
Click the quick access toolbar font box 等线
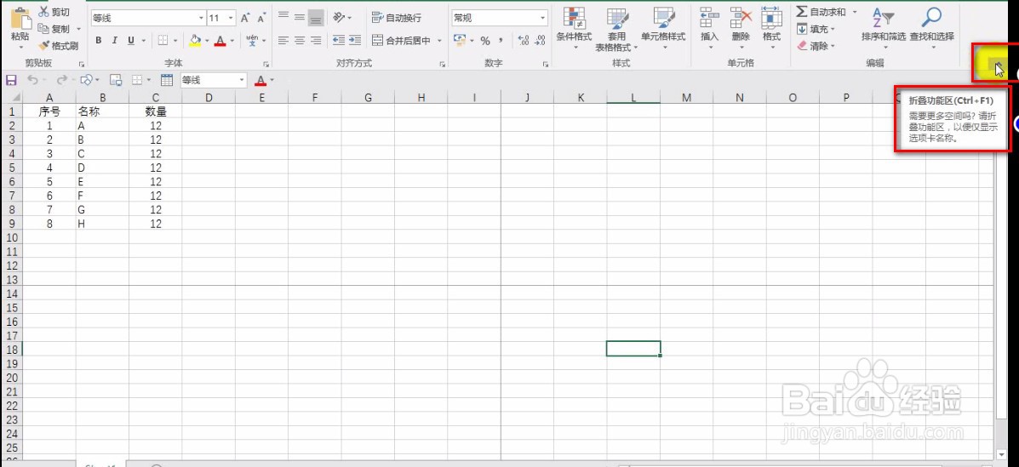tap(213, 80)
